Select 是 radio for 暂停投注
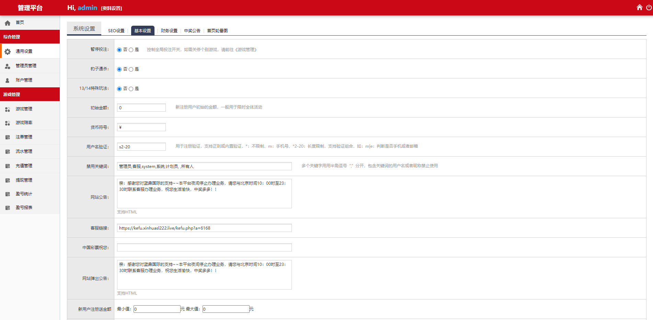Screen dimensions: 653x320 131,50
